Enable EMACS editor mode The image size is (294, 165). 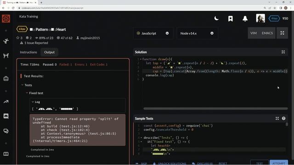(x=267, y=33)
